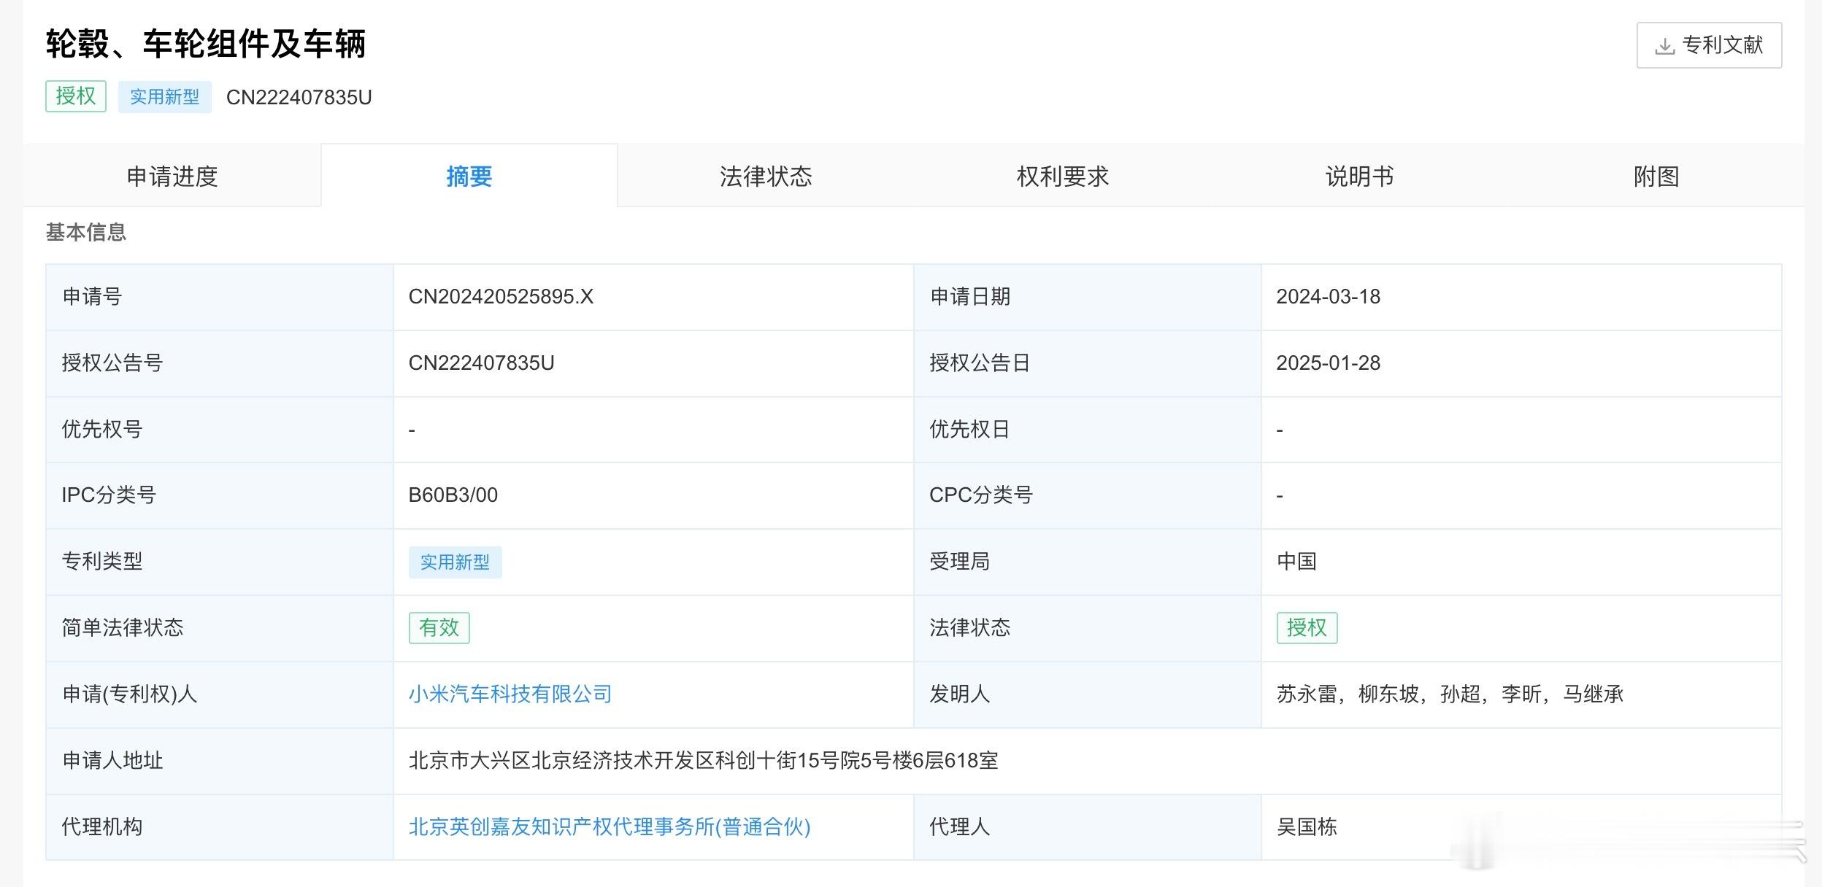Image resolution: width=1822 pixels, height=887 pixels.
Task: Click the 有效 status tag
Action: [x=439, y=627]
